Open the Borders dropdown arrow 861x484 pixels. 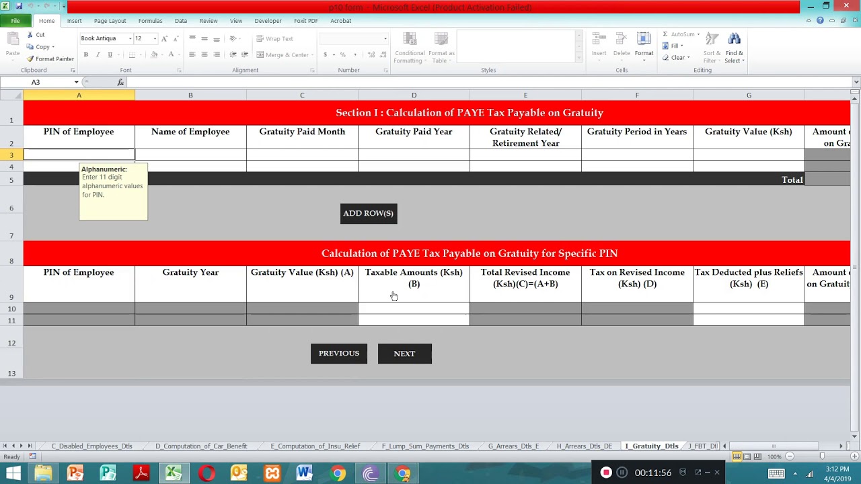click(x=141, y=54)
